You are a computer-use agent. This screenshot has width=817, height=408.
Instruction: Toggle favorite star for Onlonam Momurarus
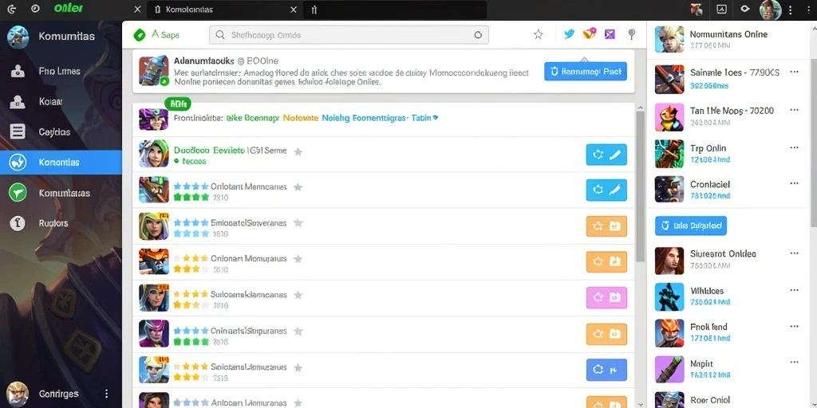[x=298, y=259]
